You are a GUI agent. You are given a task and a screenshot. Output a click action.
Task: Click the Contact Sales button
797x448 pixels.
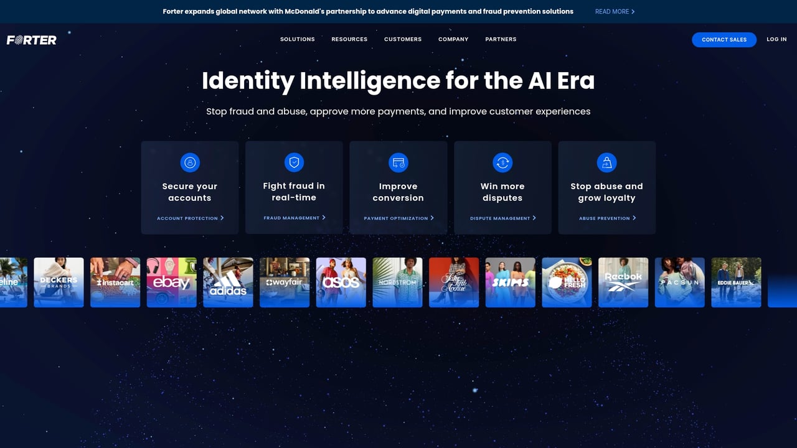724,39
